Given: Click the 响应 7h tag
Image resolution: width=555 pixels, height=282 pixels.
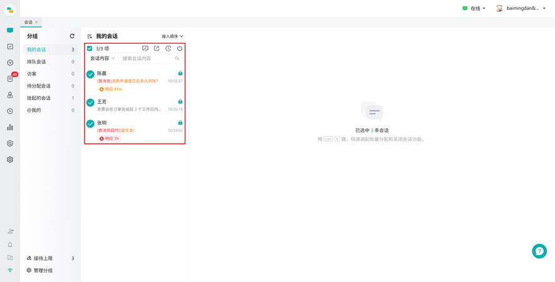Looking at the screenshot, I should tap(109, 139).
